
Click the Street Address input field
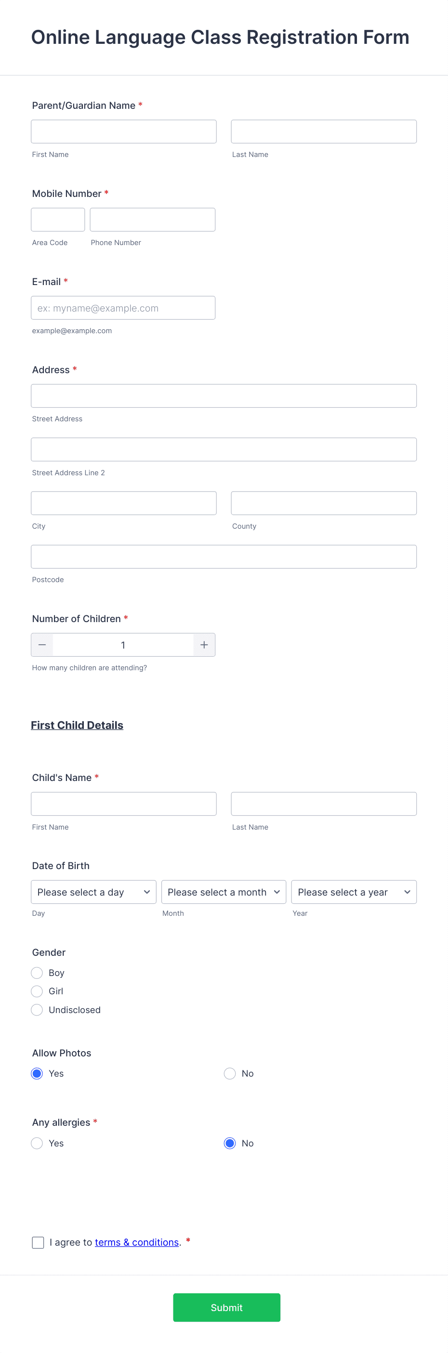click(x=223, y=395)
